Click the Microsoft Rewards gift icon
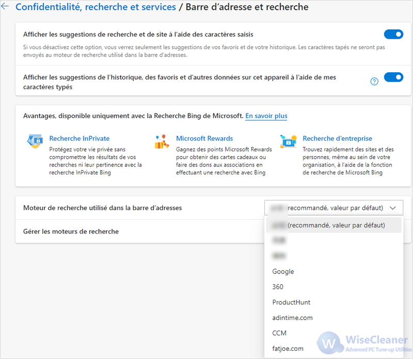The height and width of the screenshot is (359, 413). (162, 142)
